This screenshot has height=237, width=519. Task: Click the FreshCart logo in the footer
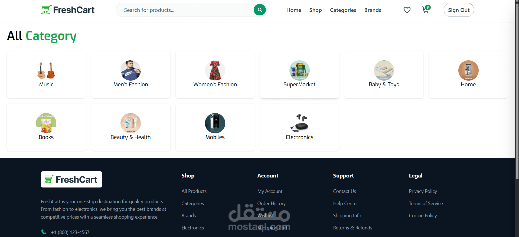click(71, 179)
